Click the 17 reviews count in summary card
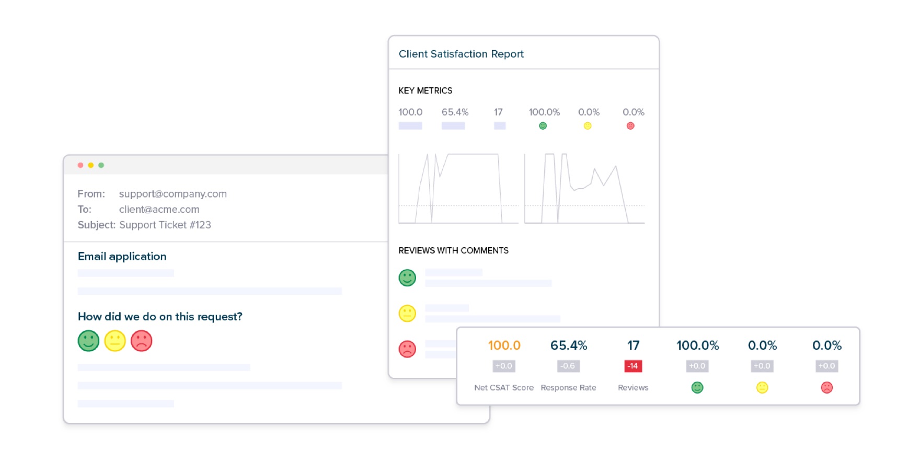Image resolution: width=920 pixels, height=460 pixels. pos(633,346)
